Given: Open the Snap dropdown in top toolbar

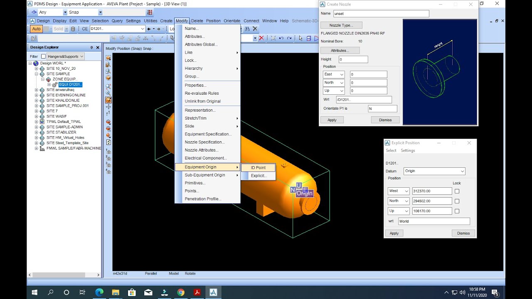Looking at the screenshot, I should tap(100, 12).
